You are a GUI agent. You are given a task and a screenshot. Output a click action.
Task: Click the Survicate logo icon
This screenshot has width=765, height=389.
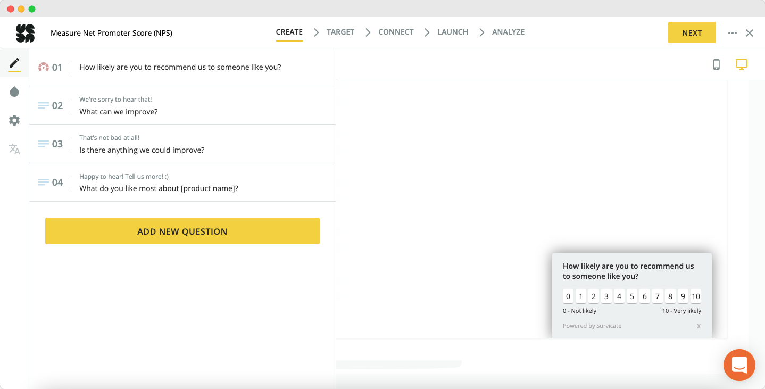(25, 33)
